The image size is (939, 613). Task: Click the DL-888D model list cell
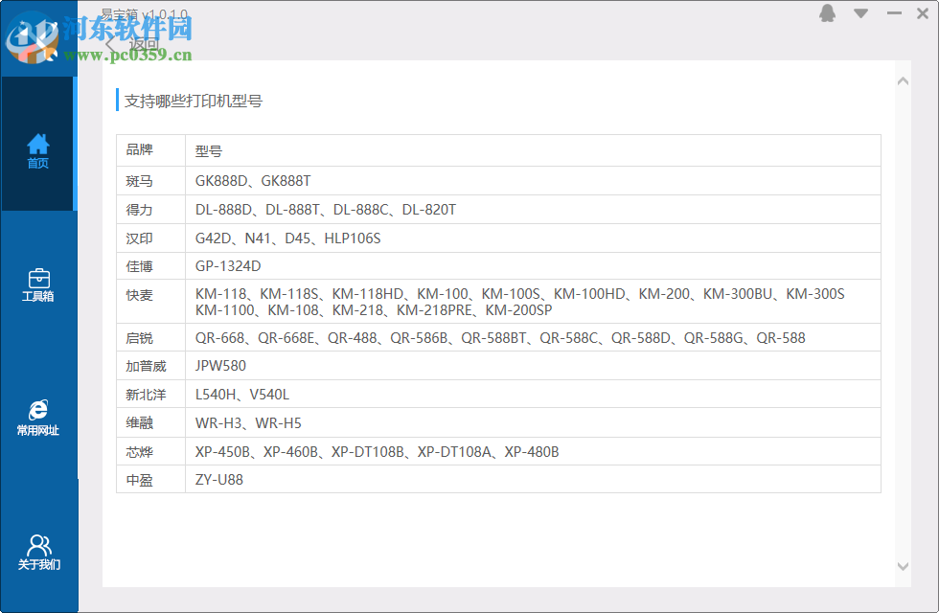point(533,210)
